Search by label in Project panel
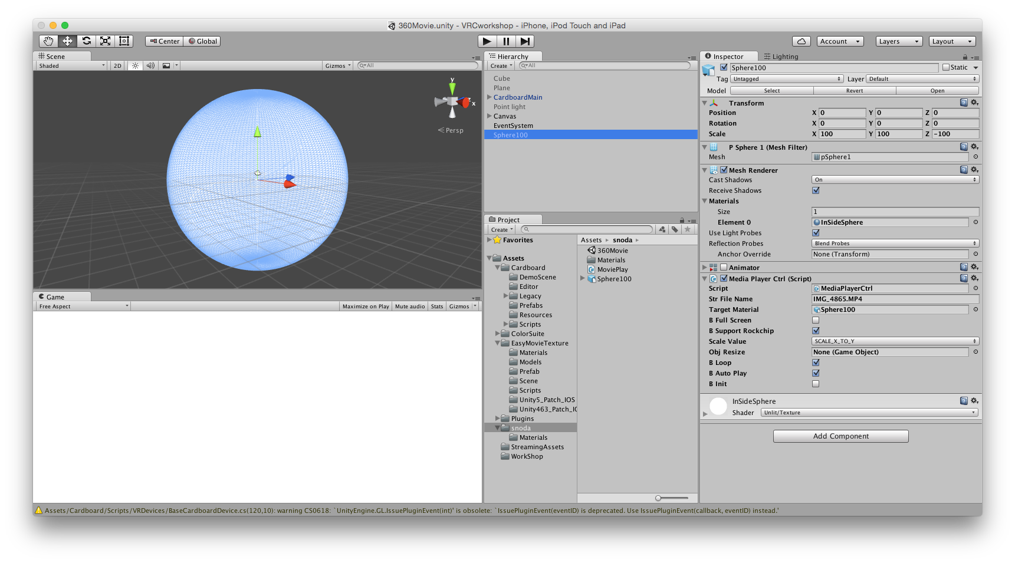The height and width of the screenshot is (563, 1015). 675,229
